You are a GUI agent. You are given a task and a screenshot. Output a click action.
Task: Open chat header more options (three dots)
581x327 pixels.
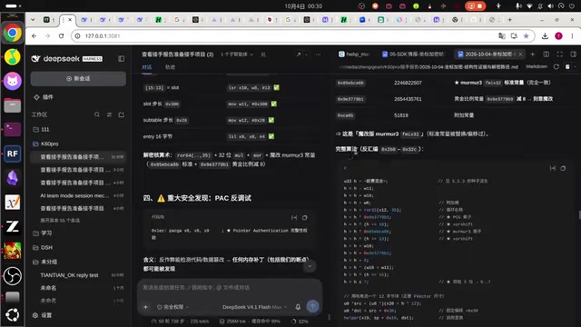tap(319, 54)
